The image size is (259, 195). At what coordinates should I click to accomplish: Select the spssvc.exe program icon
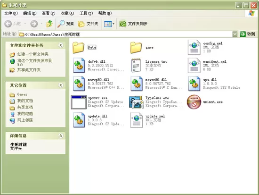click(79, 102)
